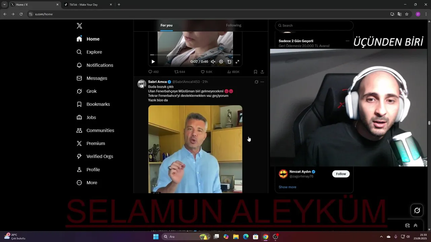Open Microsoft Edge from the taskbar
Image resolution: width=431 pixels, height=242 pixels.
[246, 237]
